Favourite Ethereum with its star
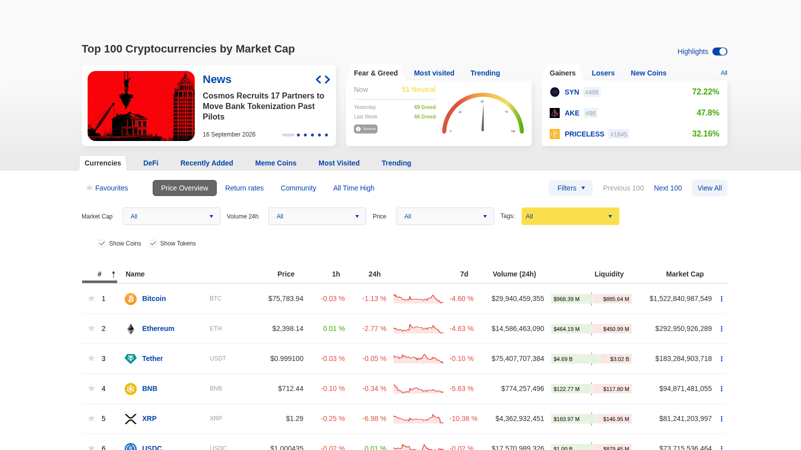 tap(91, 328)
